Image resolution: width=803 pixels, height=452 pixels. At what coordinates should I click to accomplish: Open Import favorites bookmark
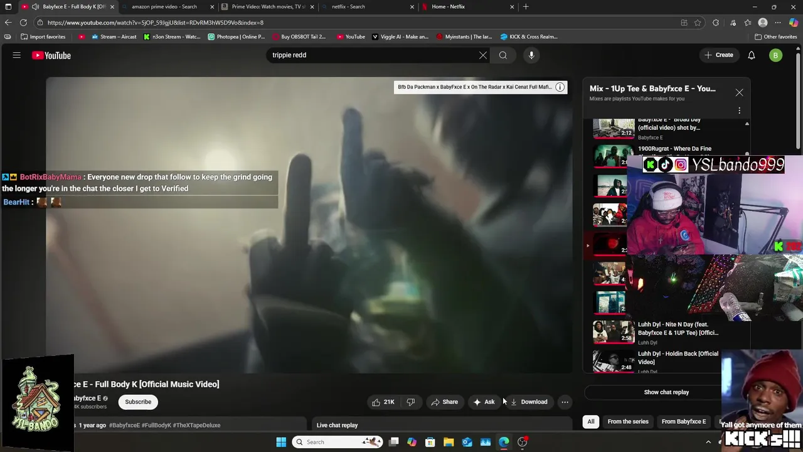coord(43,37)
